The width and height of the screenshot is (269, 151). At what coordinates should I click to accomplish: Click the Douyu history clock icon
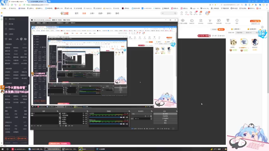[x=182, y=13]
